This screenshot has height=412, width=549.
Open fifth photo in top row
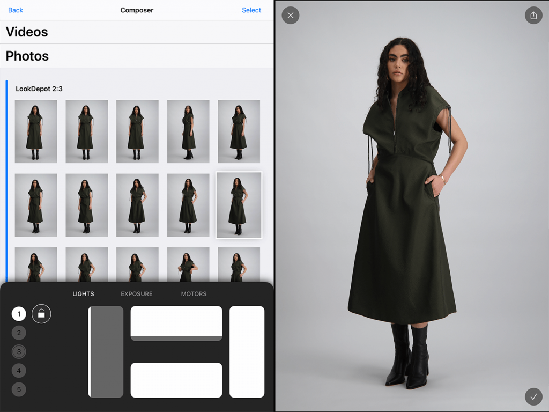tap(239, 131)
